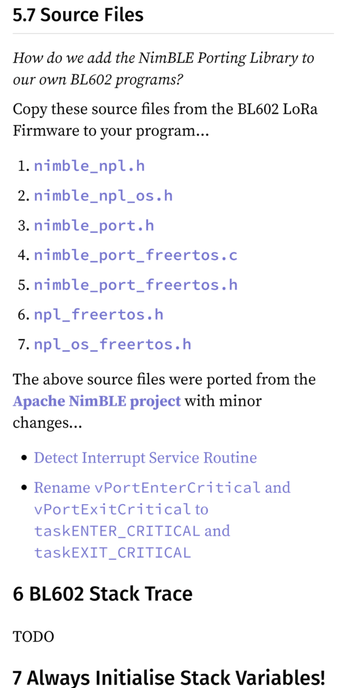Open nimble_port_freertos.c source link
Screen dimensions: 346x688
tap(135, 255)
